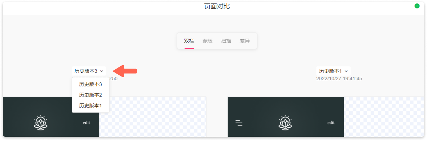427x141 pixels.
Task: Choose 历史版本3 from the open dropdown list
Action: (x=90, y=84)
